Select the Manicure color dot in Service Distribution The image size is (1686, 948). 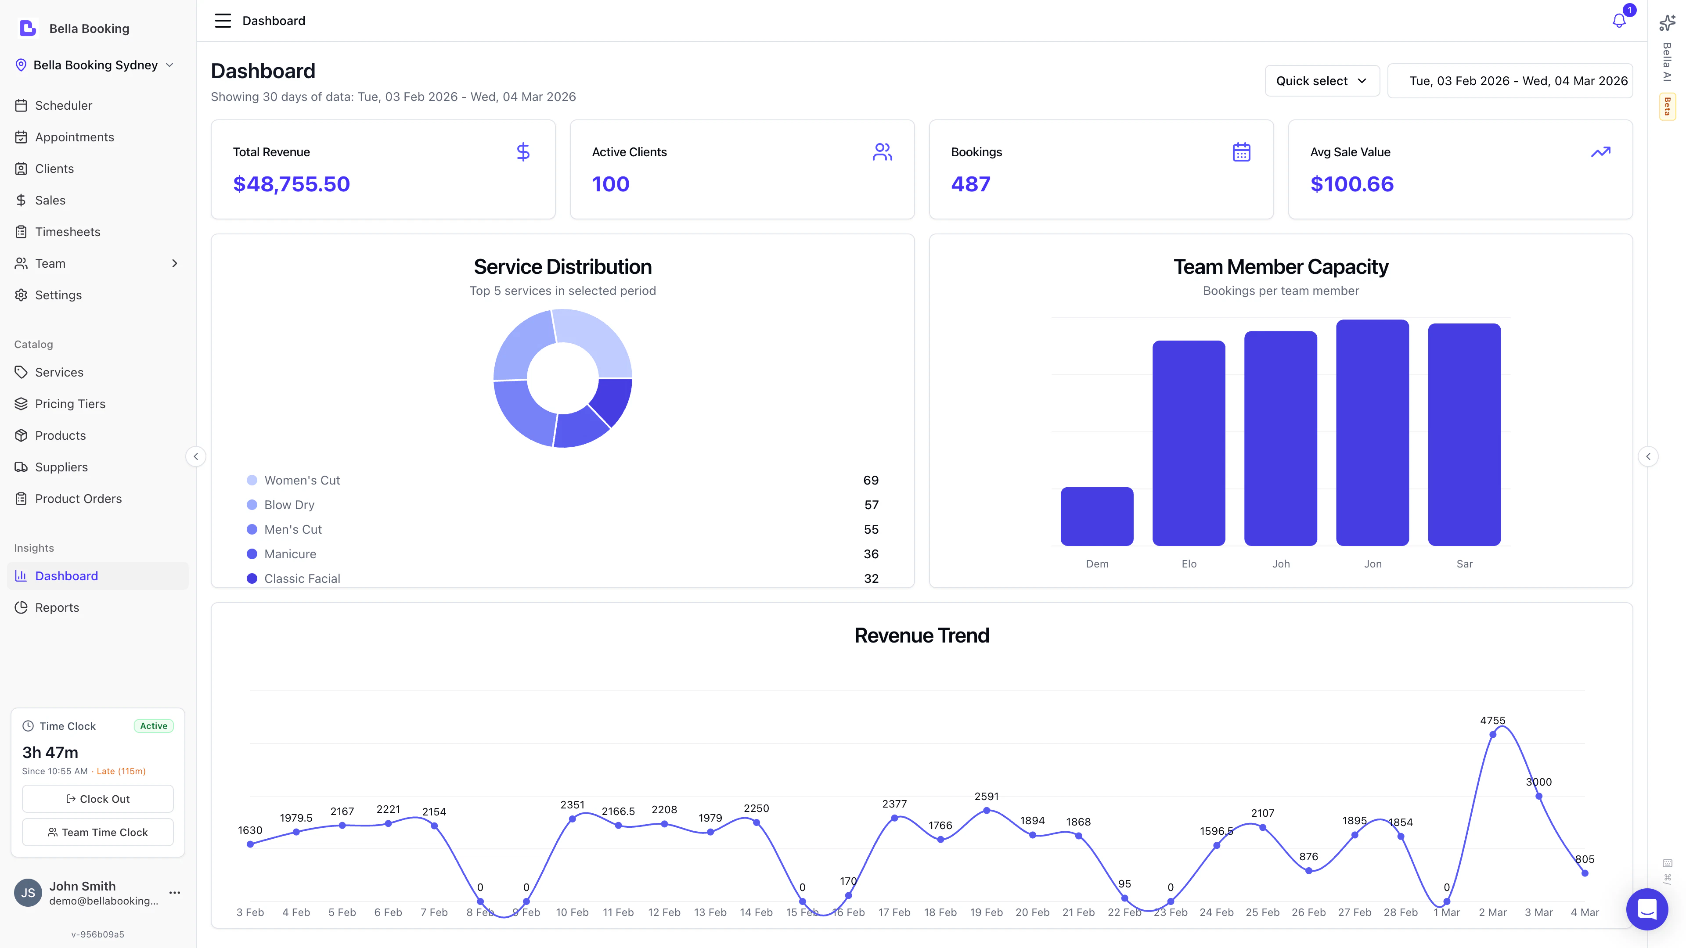coord(252,553)
